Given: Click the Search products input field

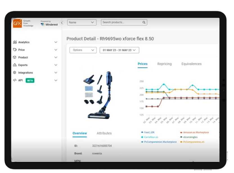Looking at the screenshot, I should pos(121,22).
